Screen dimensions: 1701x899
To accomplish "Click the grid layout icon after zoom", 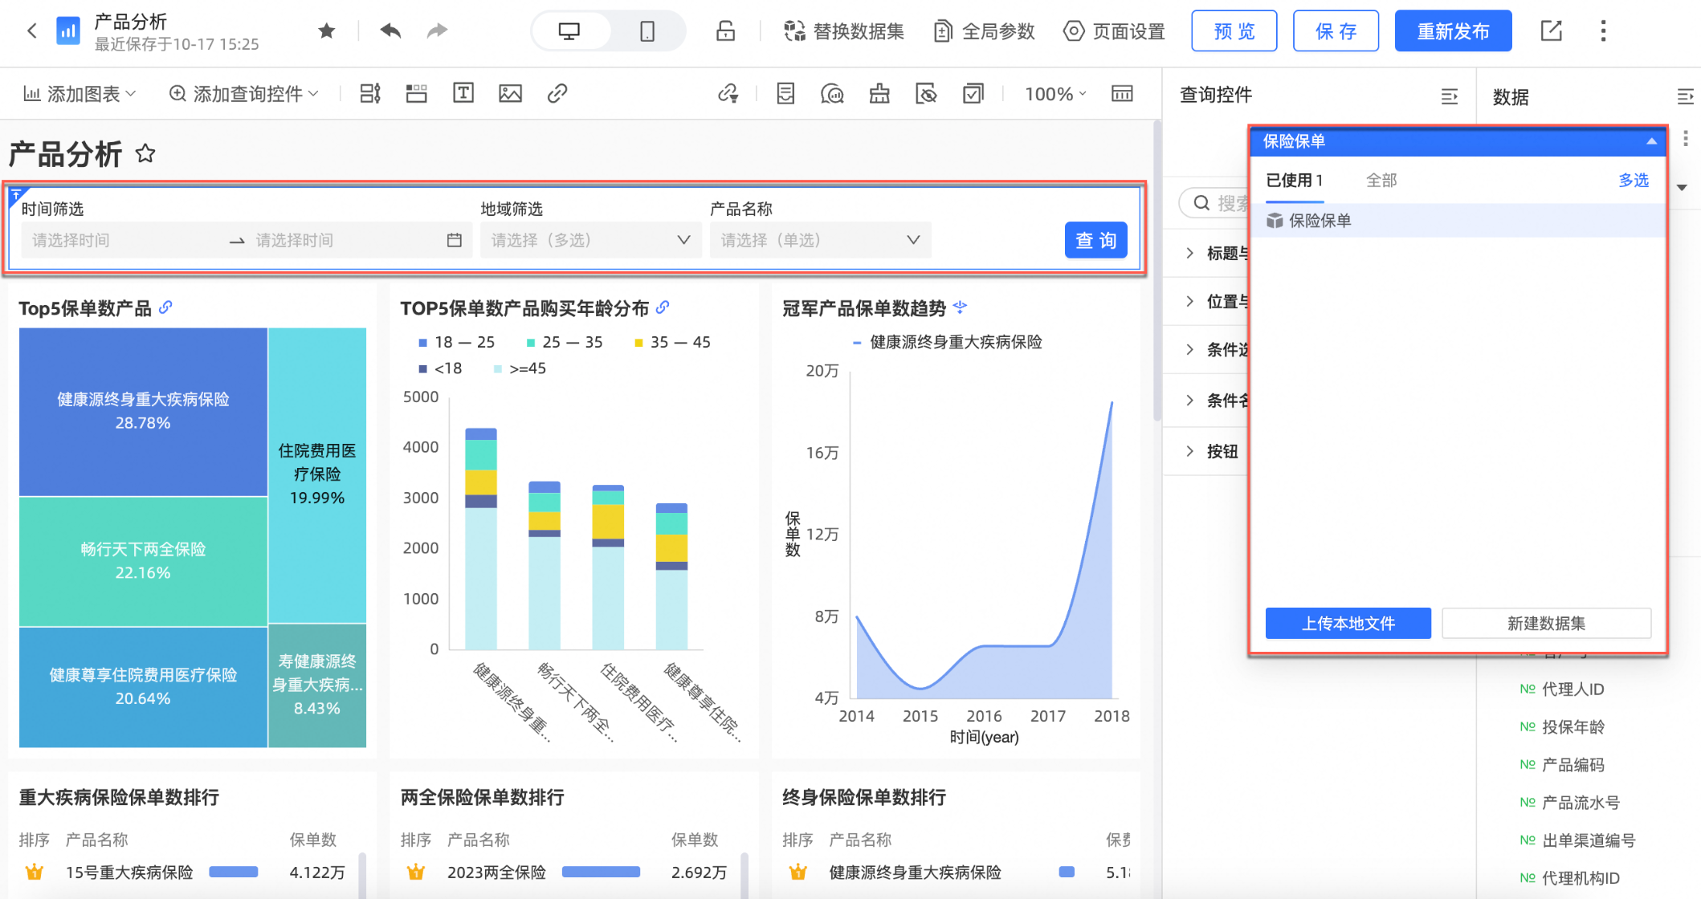I will (1122, 94).
